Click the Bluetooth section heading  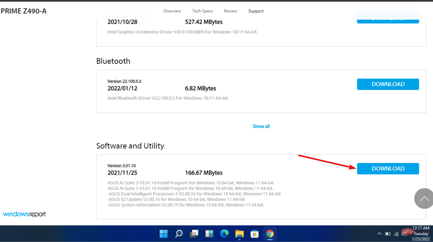click(x=113, y=61)
